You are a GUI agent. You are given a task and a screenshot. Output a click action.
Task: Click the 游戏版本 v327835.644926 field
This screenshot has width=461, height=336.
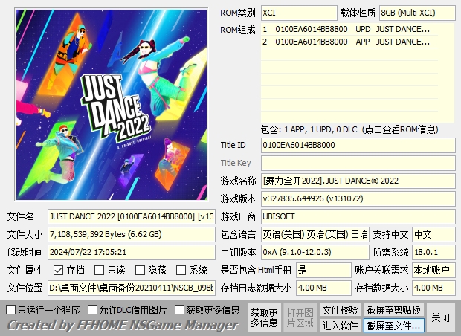pos(358,198)
